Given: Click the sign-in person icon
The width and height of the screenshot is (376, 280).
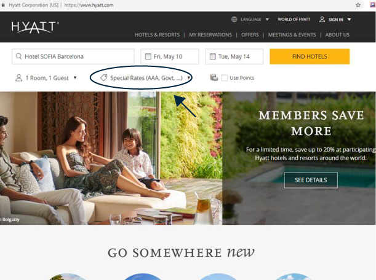Looking at the screenshot, I should click(x=322, y=20).
